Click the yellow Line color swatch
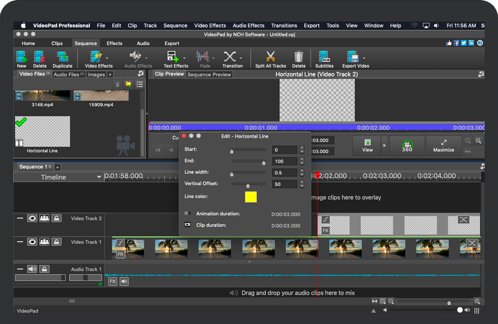The image size is (498, 324). coord(250,197)
